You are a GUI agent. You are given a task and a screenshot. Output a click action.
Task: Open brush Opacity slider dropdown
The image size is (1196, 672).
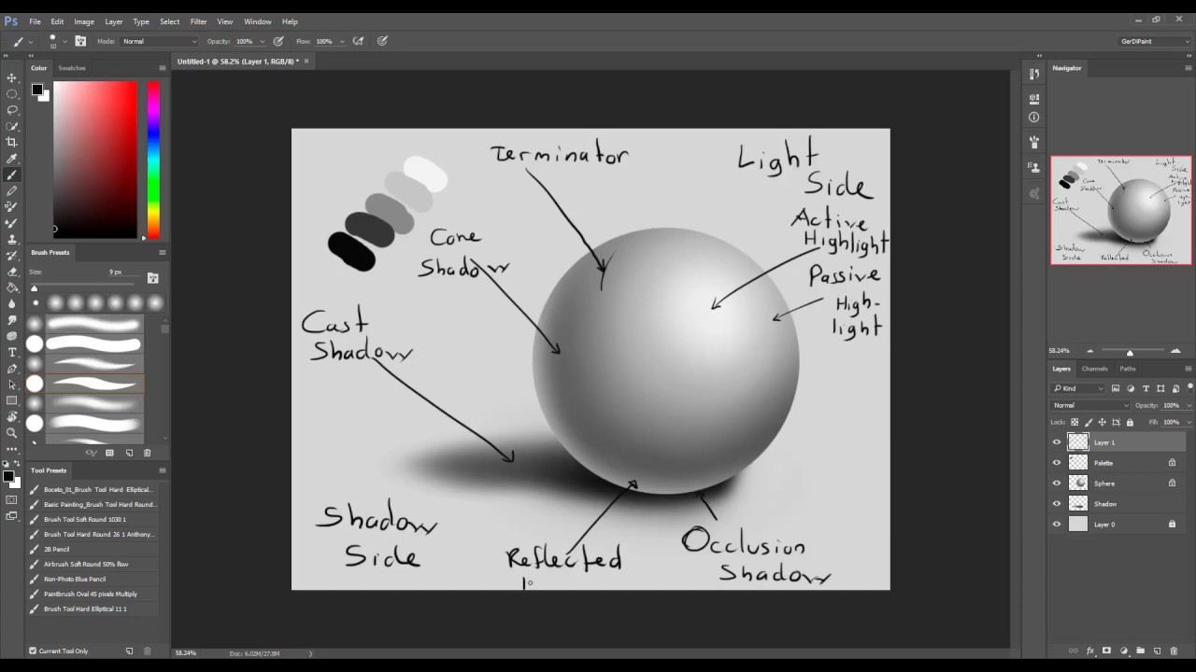[x=262, y=41]
